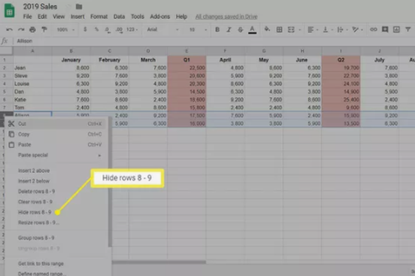This screenshot has width=415, height=276.
Task: Select column E header
Action: tap(186, 51)
